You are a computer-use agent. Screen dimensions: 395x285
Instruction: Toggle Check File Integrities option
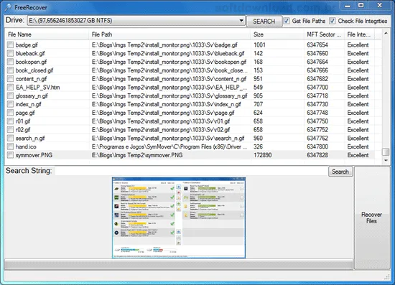pyautogui.click(x=333, y=21)
